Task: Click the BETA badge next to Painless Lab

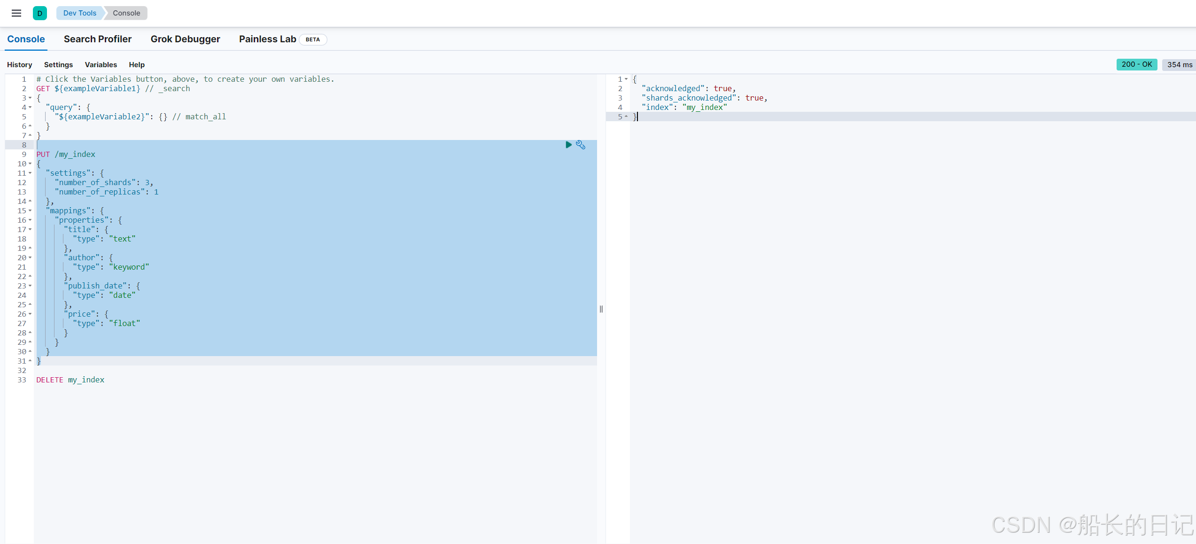Action: [313, 39]
